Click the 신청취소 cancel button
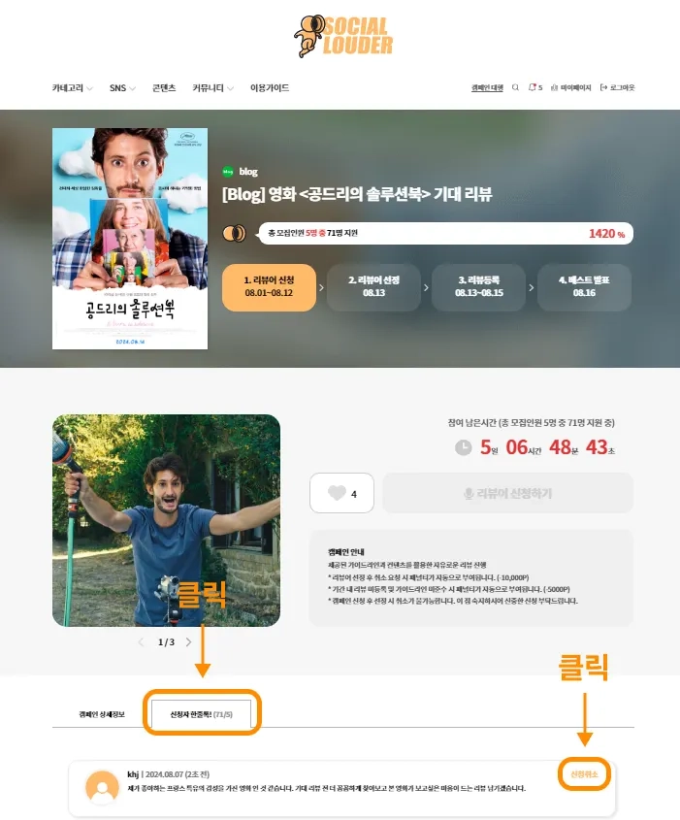This screenshot has height=820, width=680. 584,774
